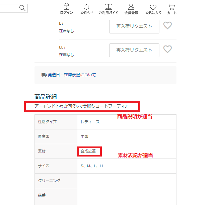221x205 pixels.
Task: Select the クリーニング label cell
Action: click(56, 181)
